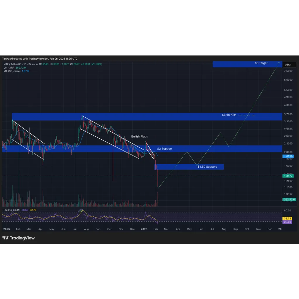
Task: Click the 4.3000 price axis value
Action: 288,105
